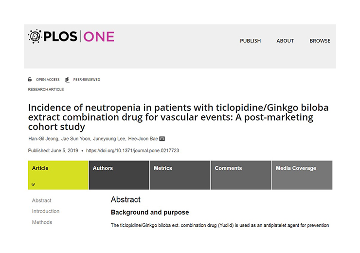This screenshot has height=253, width=360.
Task: Expand the double chevron under Article tab
Action: tap(33, 184)
